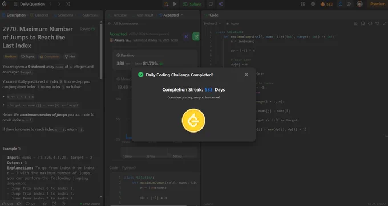This screenshot has width=388, height=206.
Task: Go to next question arrow
Action: (59, 4)
